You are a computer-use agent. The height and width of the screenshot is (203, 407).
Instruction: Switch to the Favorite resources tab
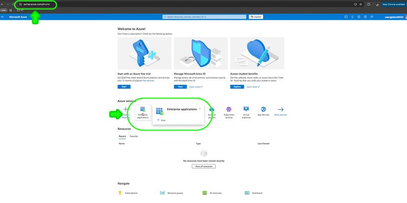click(x=134, y=136)
